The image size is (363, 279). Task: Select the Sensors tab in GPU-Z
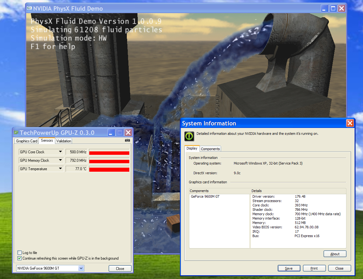point(47,140)
